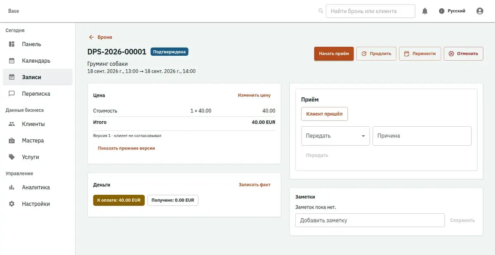
Task: Open Переписка via chat icon
Action: tap(12, 94)
